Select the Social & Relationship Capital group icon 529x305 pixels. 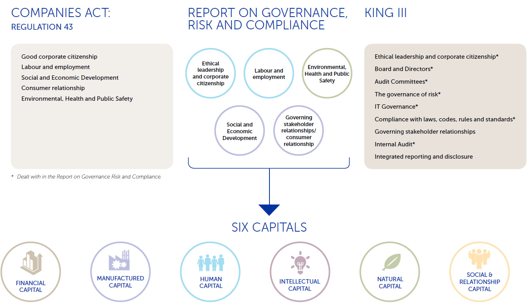479,258
